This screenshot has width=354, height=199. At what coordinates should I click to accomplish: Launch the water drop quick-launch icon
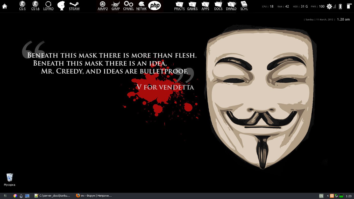click(x=21, y=196)
